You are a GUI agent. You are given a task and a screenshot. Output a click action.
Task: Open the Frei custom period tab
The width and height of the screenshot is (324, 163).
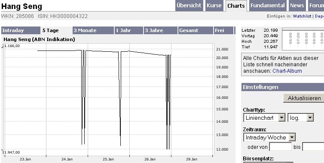coord(223,30)
